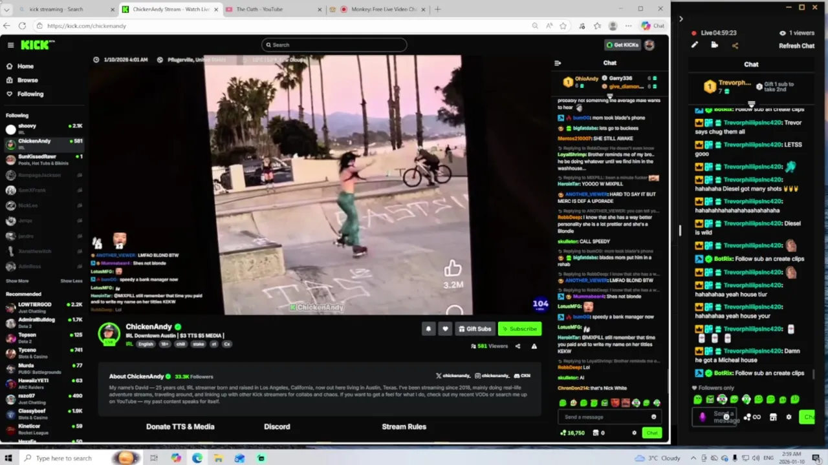Click the Discord heading below About

[277, 426]
